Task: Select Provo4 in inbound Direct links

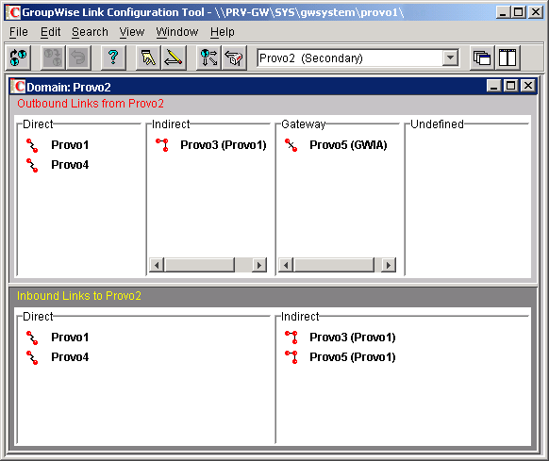Action: pos(70,357)
